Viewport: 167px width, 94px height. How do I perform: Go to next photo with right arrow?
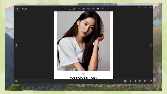(151, 45)
